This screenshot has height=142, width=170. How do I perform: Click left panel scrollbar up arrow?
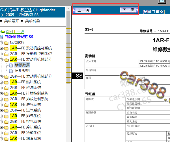(x=68, y=9)
